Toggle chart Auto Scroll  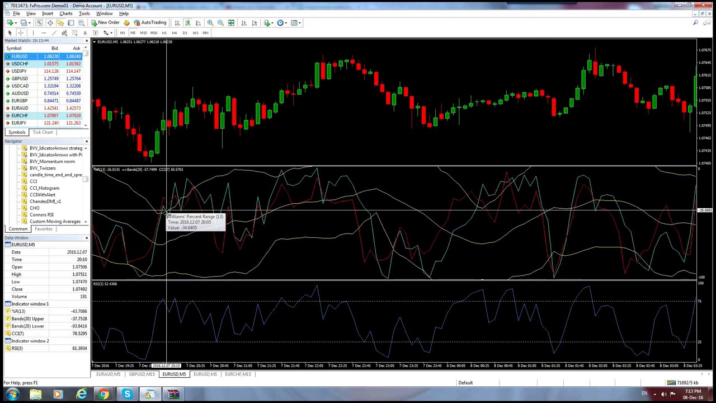point(244,23)
